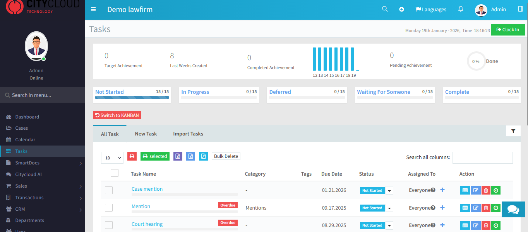
Task: Open the Admin profile avatar in top bar
Action: tap(481, 10)
